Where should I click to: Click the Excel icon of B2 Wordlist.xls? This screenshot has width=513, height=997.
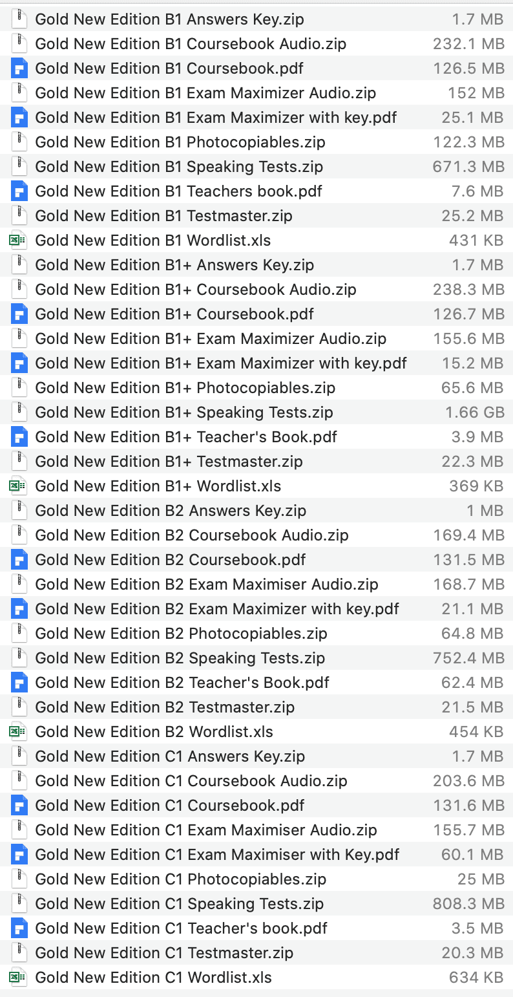point(18,732)
